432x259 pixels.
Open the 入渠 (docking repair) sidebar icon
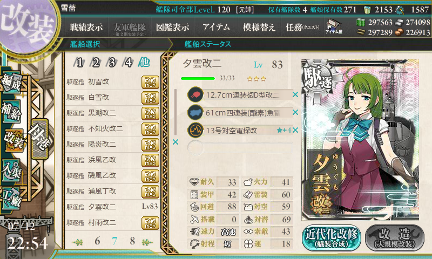click(x=11, y=170)
